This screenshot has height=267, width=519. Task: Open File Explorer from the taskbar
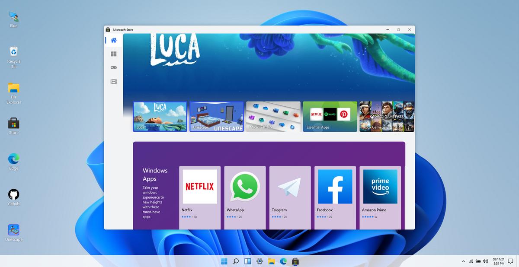click(x=272, y=261)
